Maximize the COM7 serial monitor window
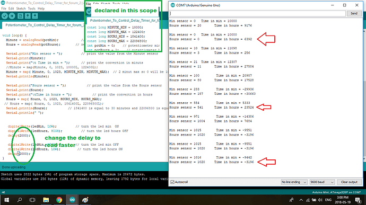Viewport: 366px width, 205px height. 345,5
